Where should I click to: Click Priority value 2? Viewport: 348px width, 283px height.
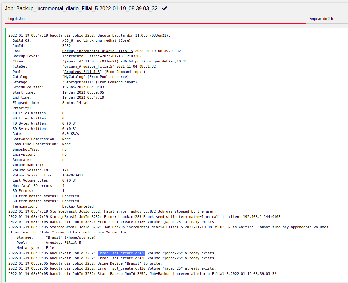point(63,108)
